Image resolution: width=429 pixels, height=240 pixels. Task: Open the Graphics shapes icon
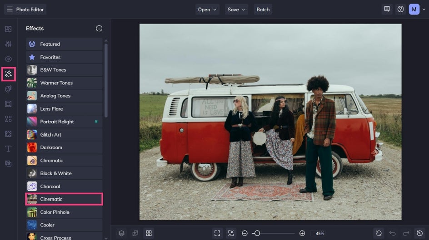[x=8, y=119]
